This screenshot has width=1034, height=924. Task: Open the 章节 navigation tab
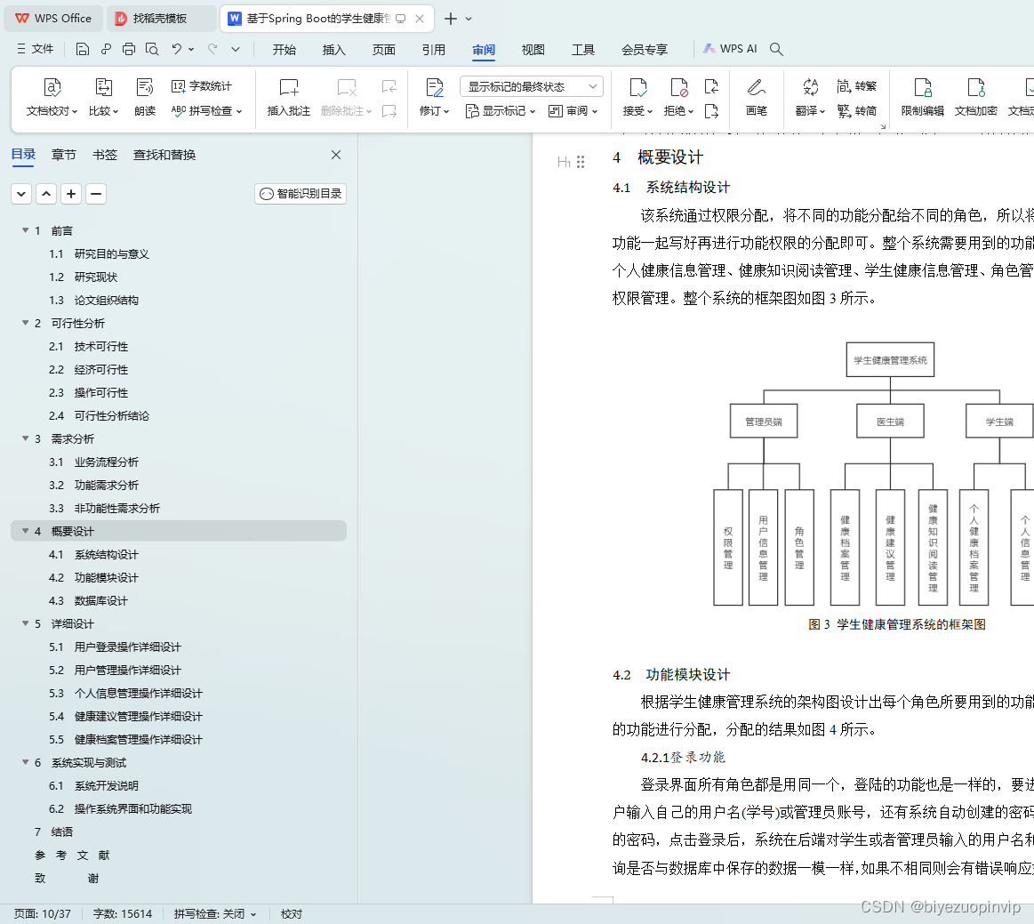[x=63, y=155]
